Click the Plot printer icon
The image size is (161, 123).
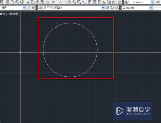8,2
